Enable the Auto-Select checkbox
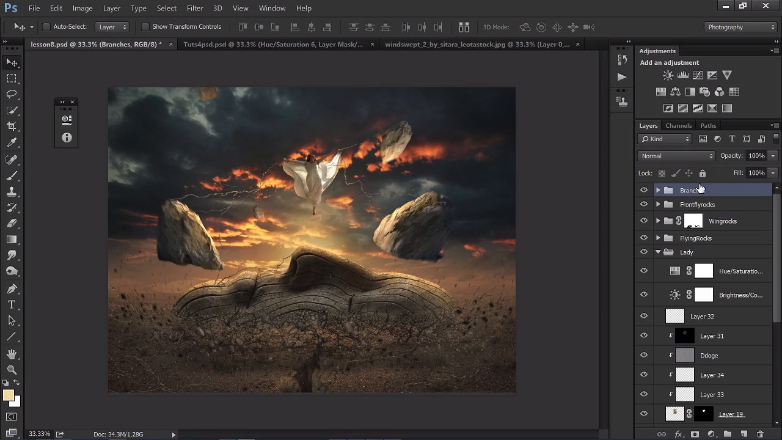782x440 pixels. point(46,27)
